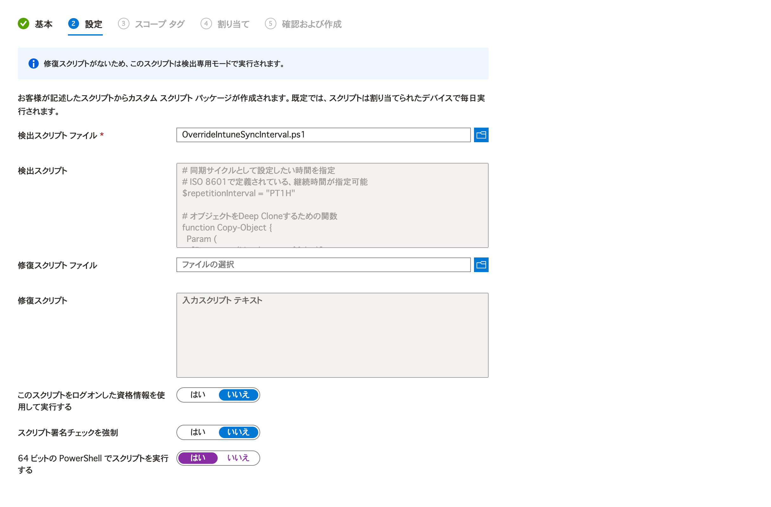Click the detection-only mode info message text

pos(164,63)
